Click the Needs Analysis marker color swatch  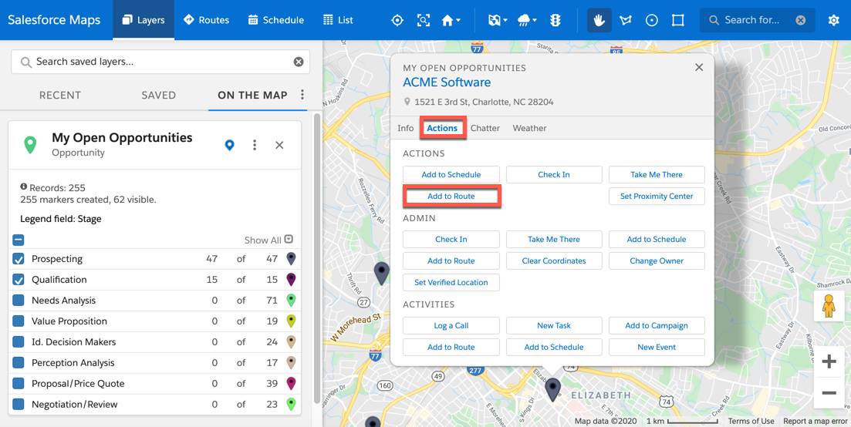(291, 300)
